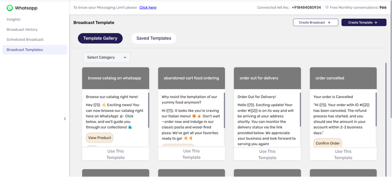Use the browse catalog on whatsapp template

click(115, 154)
